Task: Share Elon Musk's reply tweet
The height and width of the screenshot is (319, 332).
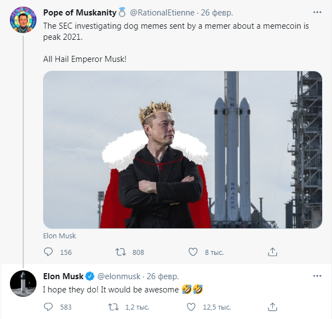Action: pos(272,306)
